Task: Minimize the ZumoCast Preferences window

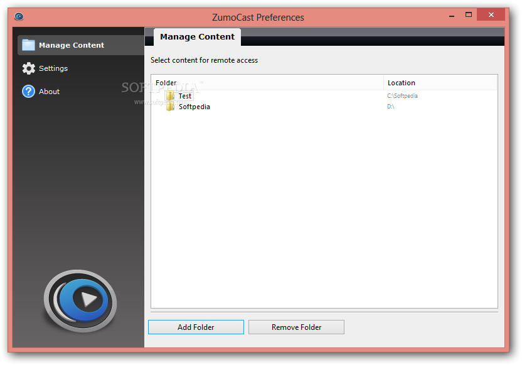Action: point(452,15)
